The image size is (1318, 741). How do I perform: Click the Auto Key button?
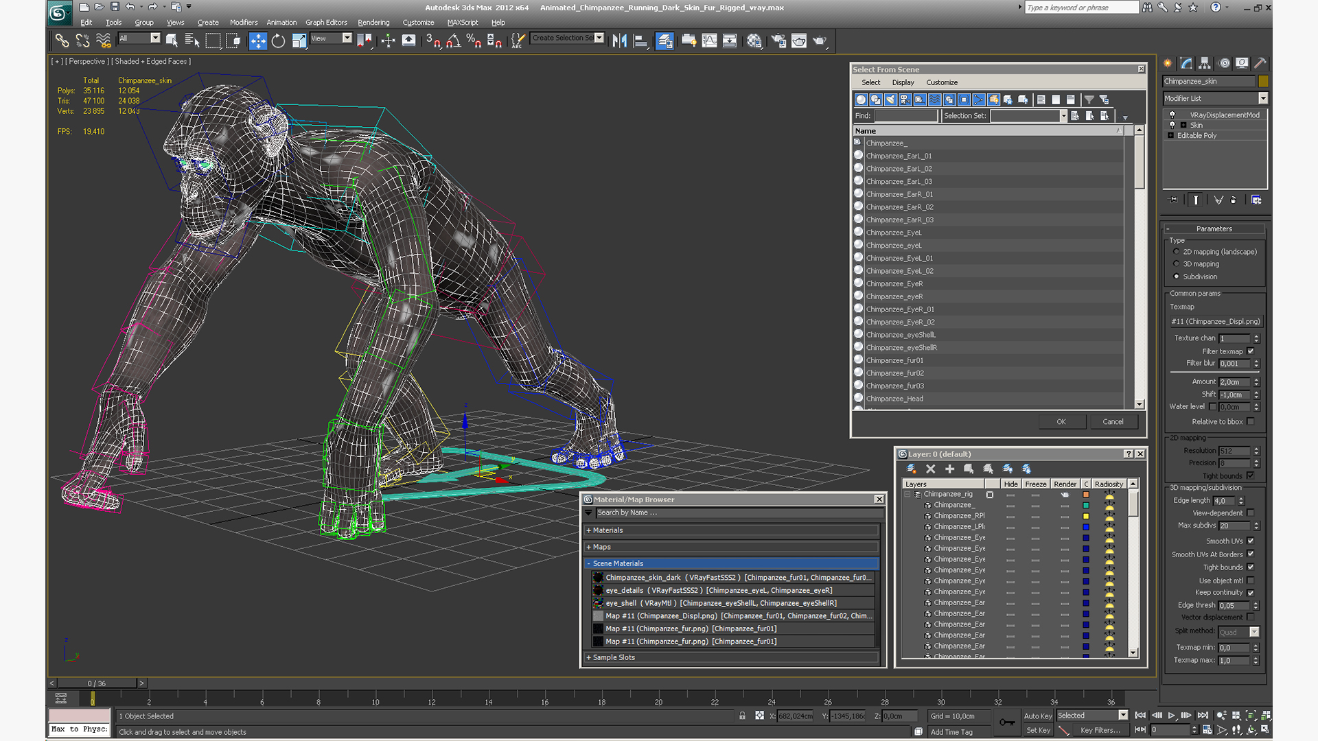[1038, 716]
